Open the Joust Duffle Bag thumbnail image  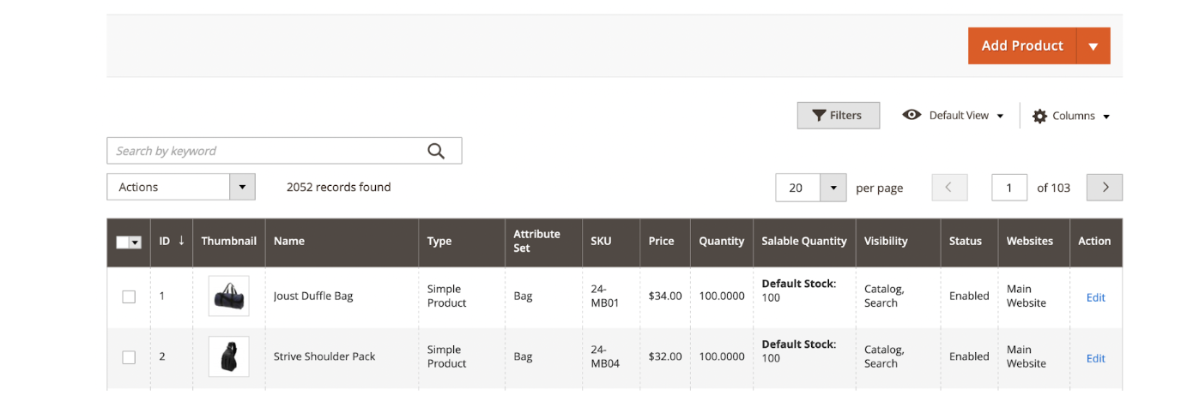(x=229, y=296)
